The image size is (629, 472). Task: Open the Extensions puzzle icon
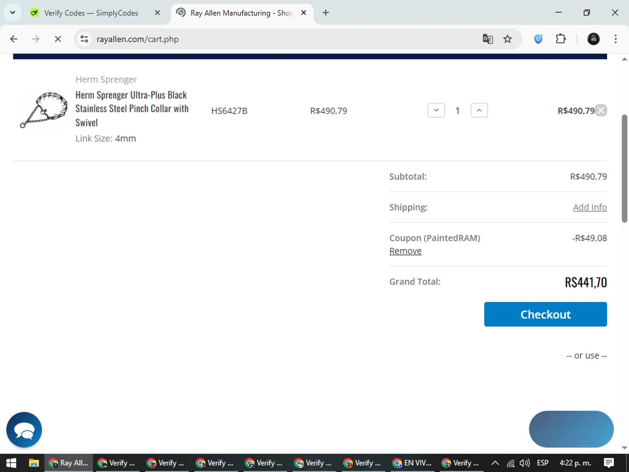(x=561, y=39)
